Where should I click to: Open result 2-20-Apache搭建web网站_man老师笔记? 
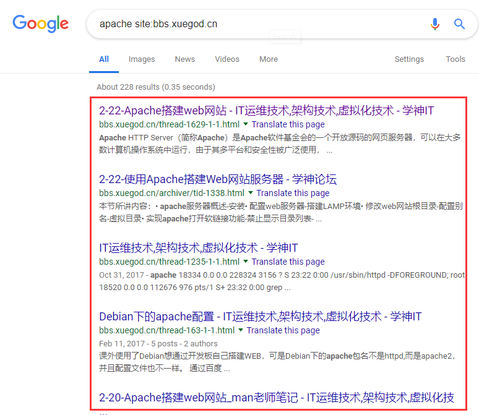coord(277,397)
